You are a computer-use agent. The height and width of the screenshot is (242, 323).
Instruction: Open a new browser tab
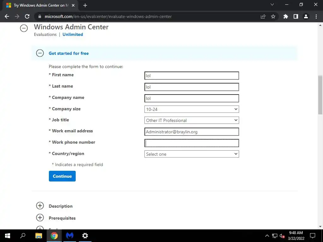tap(85, 5)
